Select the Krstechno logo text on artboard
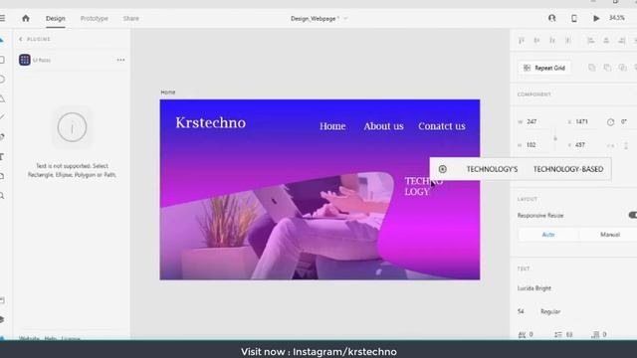Screen dimensions: 637x358 click(210, 122)
